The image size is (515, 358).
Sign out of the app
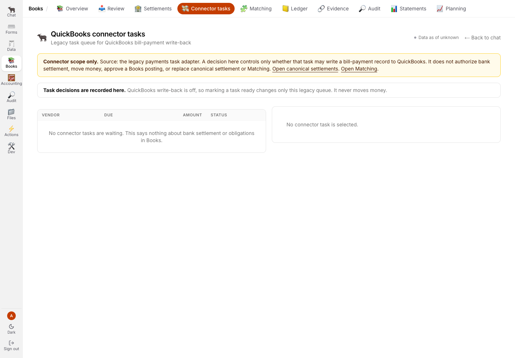click(11, 345)
